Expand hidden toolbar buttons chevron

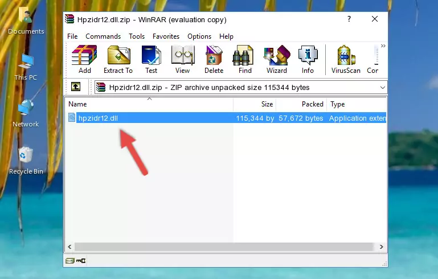(x=383, y=46)
